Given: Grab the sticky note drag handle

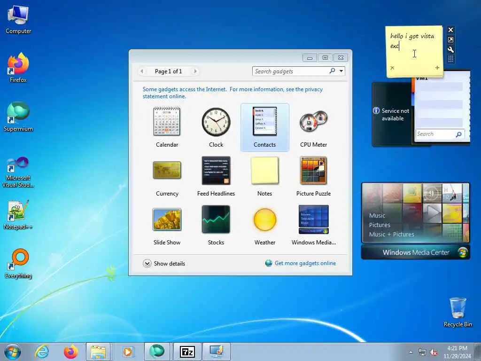Looking at the screenshot, I should [x=450, y=59].
